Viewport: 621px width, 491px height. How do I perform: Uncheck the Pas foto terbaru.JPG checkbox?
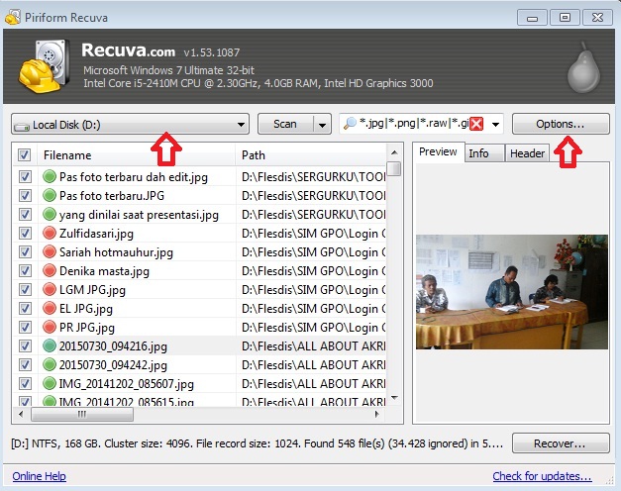pos(25,195)
